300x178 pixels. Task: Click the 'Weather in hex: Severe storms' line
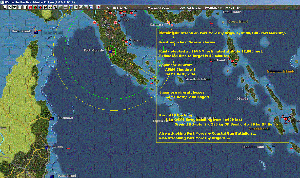(x=187, y=42)
